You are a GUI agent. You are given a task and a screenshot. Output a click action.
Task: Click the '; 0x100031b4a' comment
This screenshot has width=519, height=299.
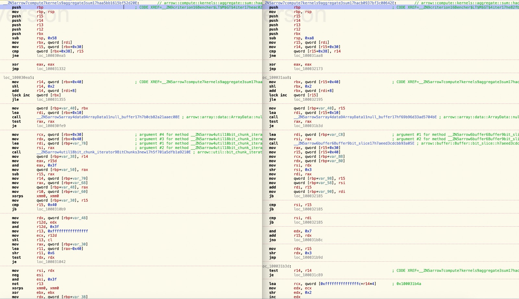pos(407,284)
